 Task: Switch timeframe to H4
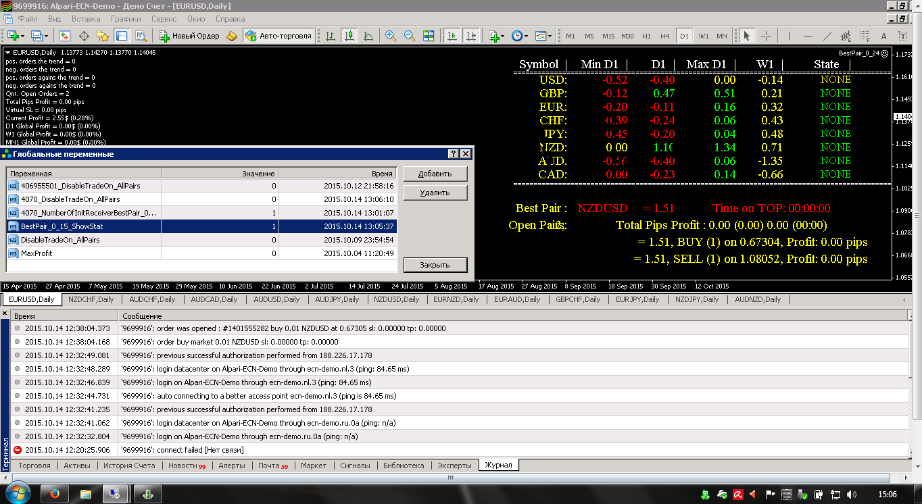click(x=665, y=36)
